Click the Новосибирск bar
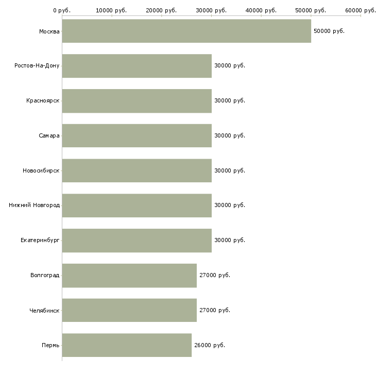Viewport: 376px width, 376px height. tap(136, 170)
